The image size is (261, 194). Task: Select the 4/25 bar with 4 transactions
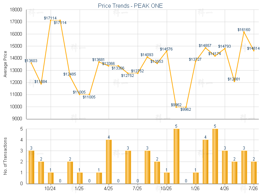coord(109,162)
